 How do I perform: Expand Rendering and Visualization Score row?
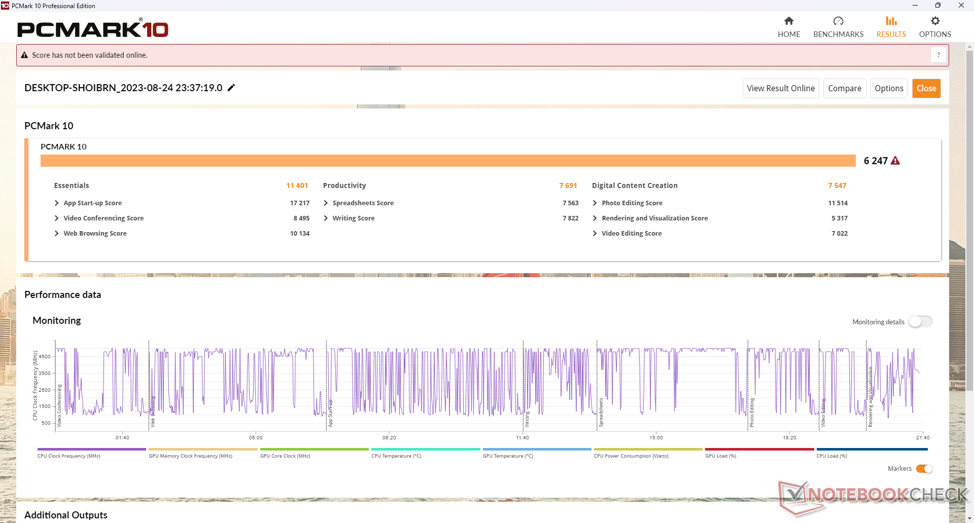[595, 218]
